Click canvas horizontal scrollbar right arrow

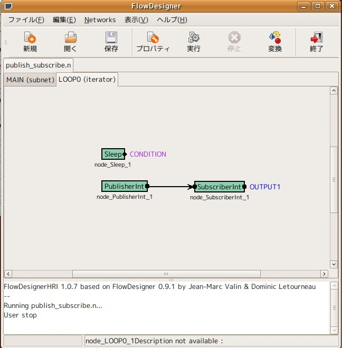(x=324, y=274)
